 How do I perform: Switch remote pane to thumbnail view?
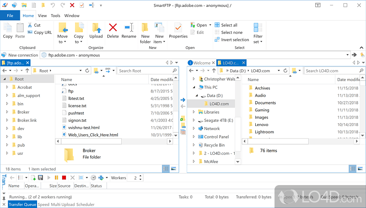pyautogui.click(x=173, y=169)
